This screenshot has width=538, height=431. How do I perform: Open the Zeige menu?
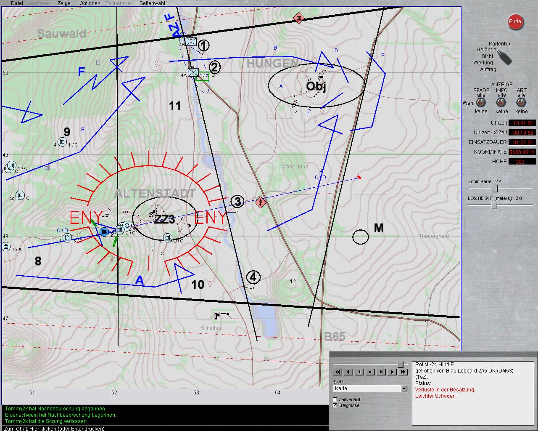pos(64,3)
